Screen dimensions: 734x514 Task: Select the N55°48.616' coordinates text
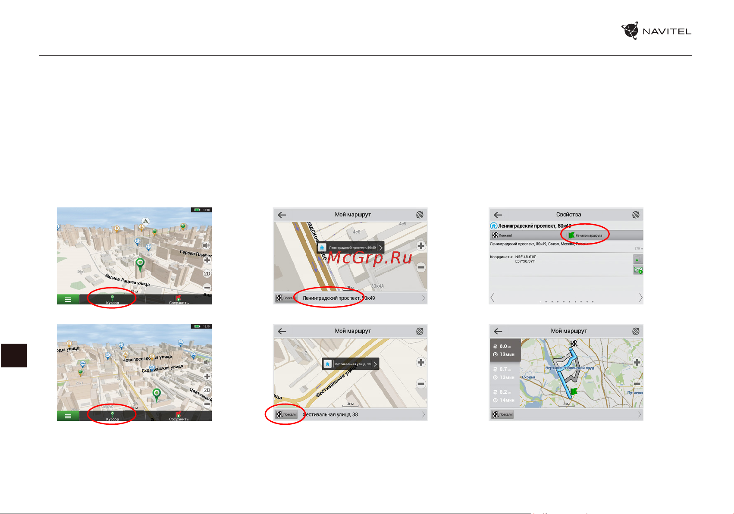(x=525, y=257)
